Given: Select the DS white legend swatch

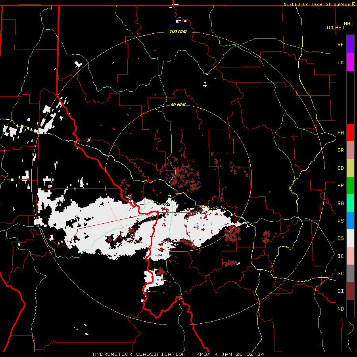Looking at the screenshot, I should (350, 238).
